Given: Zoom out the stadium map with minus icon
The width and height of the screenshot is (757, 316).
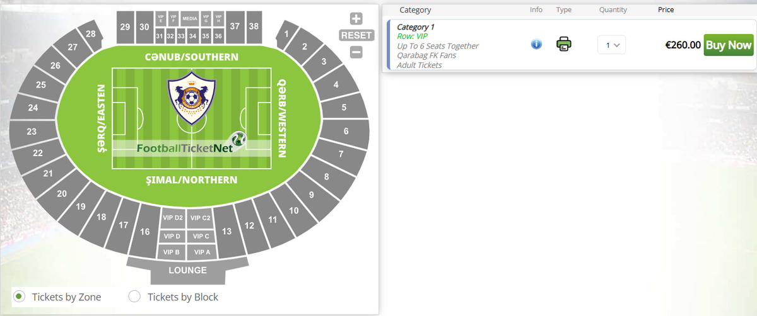Looking at the screenshot, I should 356,52.
